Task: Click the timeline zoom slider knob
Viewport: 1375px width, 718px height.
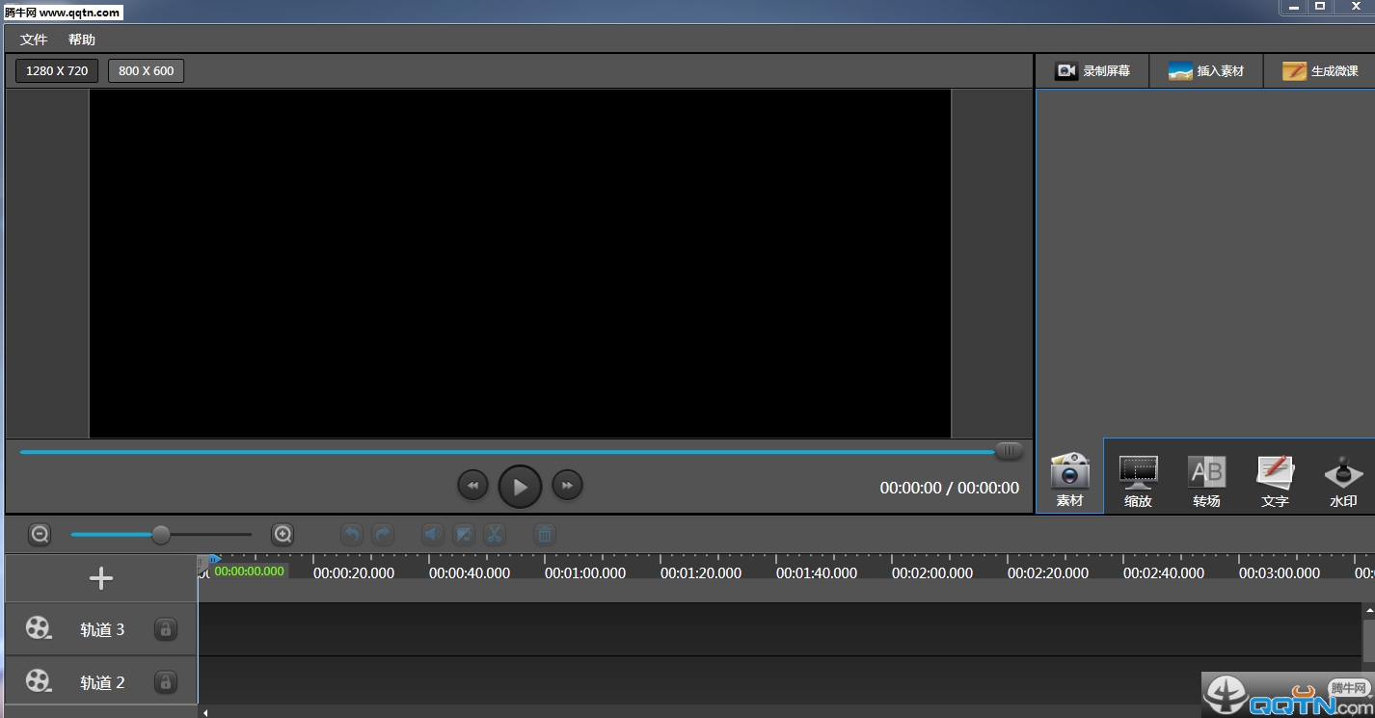Action: pyautogui.click(x=161, y=534)
